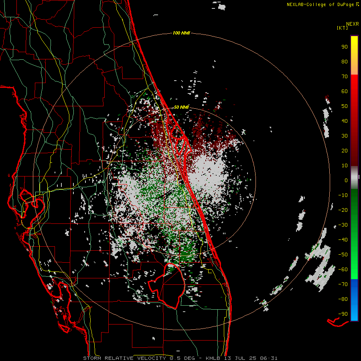This screenshot has width=361, height=361.
Task: Click the KMLB station identifier
Action: pyautogui.click(x=213, y=358)
